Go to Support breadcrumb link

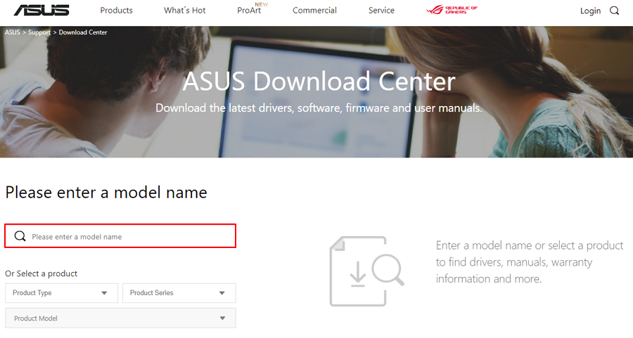click(x=39, y=32)
